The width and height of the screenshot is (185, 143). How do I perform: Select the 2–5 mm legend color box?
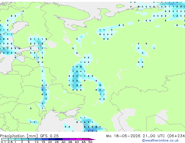point(25,139)
